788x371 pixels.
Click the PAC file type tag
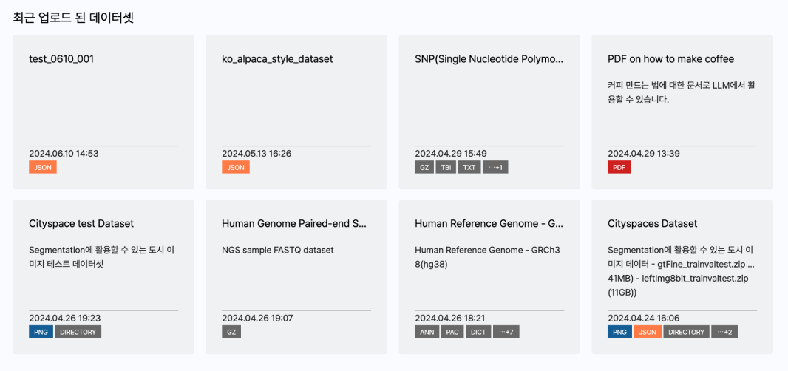coord(452,332)
